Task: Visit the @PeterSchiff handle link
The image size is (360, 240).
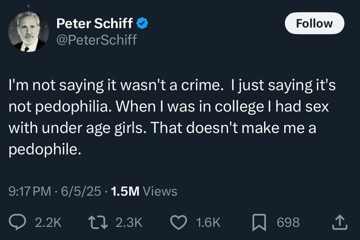Action: point(96,40)
